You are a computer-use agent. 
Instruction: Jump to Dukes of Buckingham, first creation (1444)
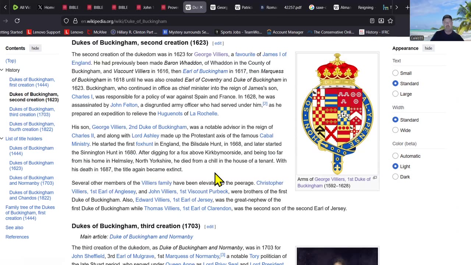pyautogui.click(x=32, y=82)
